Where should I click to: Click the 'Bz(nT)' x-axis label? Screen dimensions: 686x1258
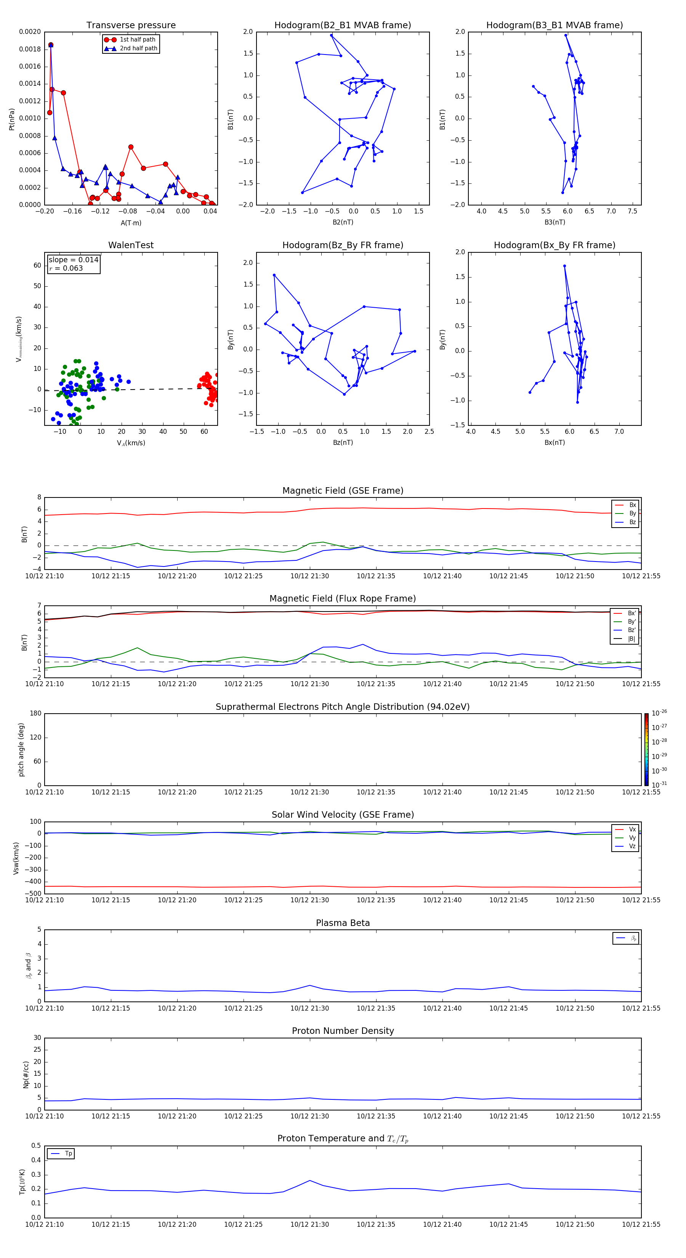343,443
